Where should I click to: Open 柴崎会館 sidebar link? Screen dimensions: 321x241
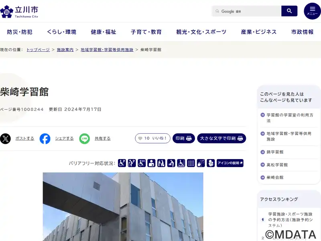pos(275,178)
